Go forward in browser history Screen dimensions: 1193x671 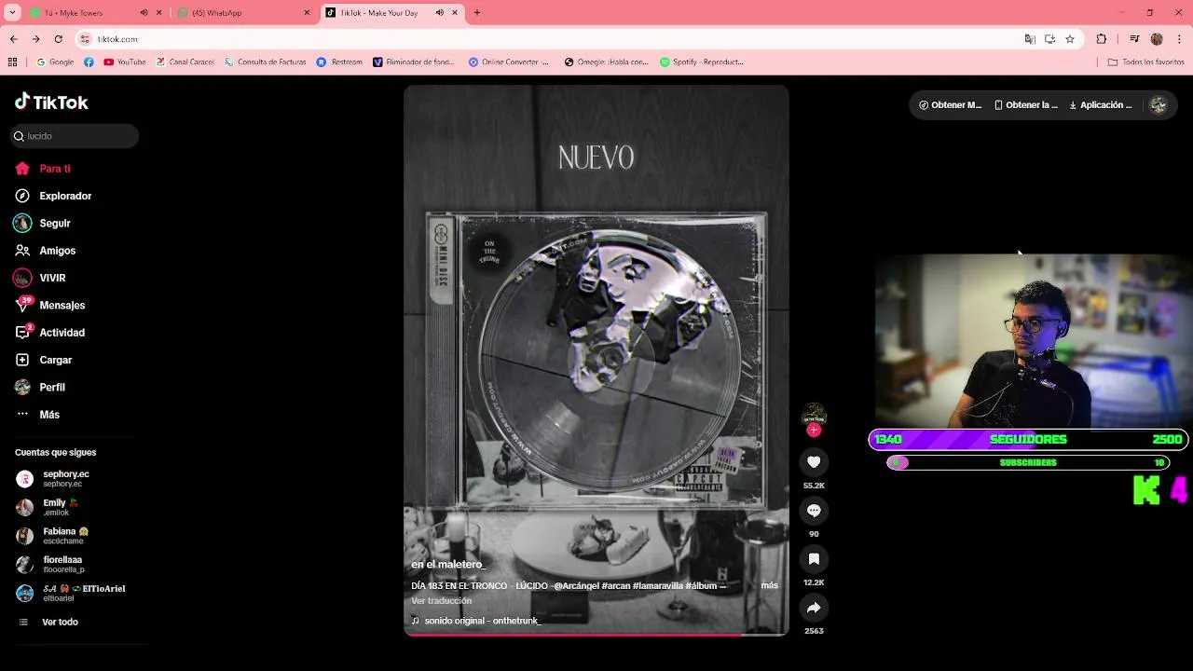point(35,39)
